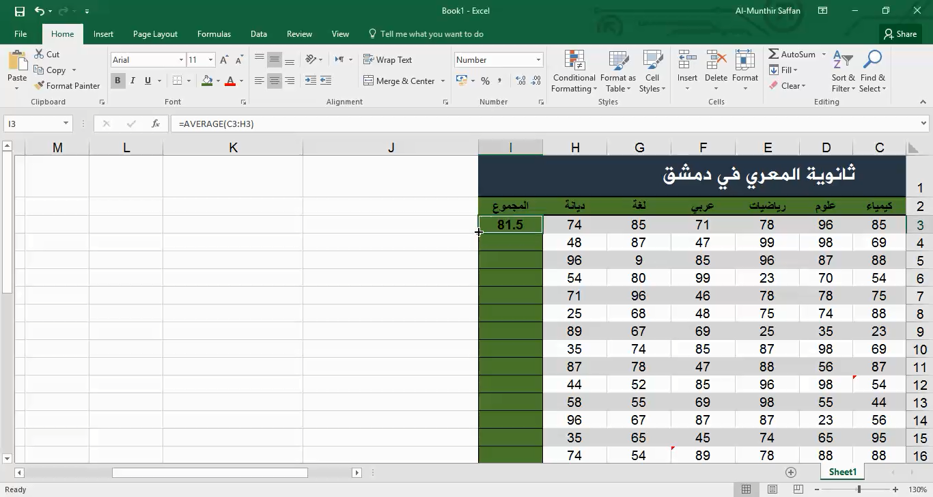The height and width of the screenshot is (497, 933).
Task: Click the Insert Function fx icon
Action: point(156,124)
